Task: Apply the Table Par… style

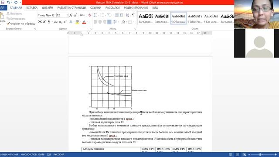Action: coord(195,18)
